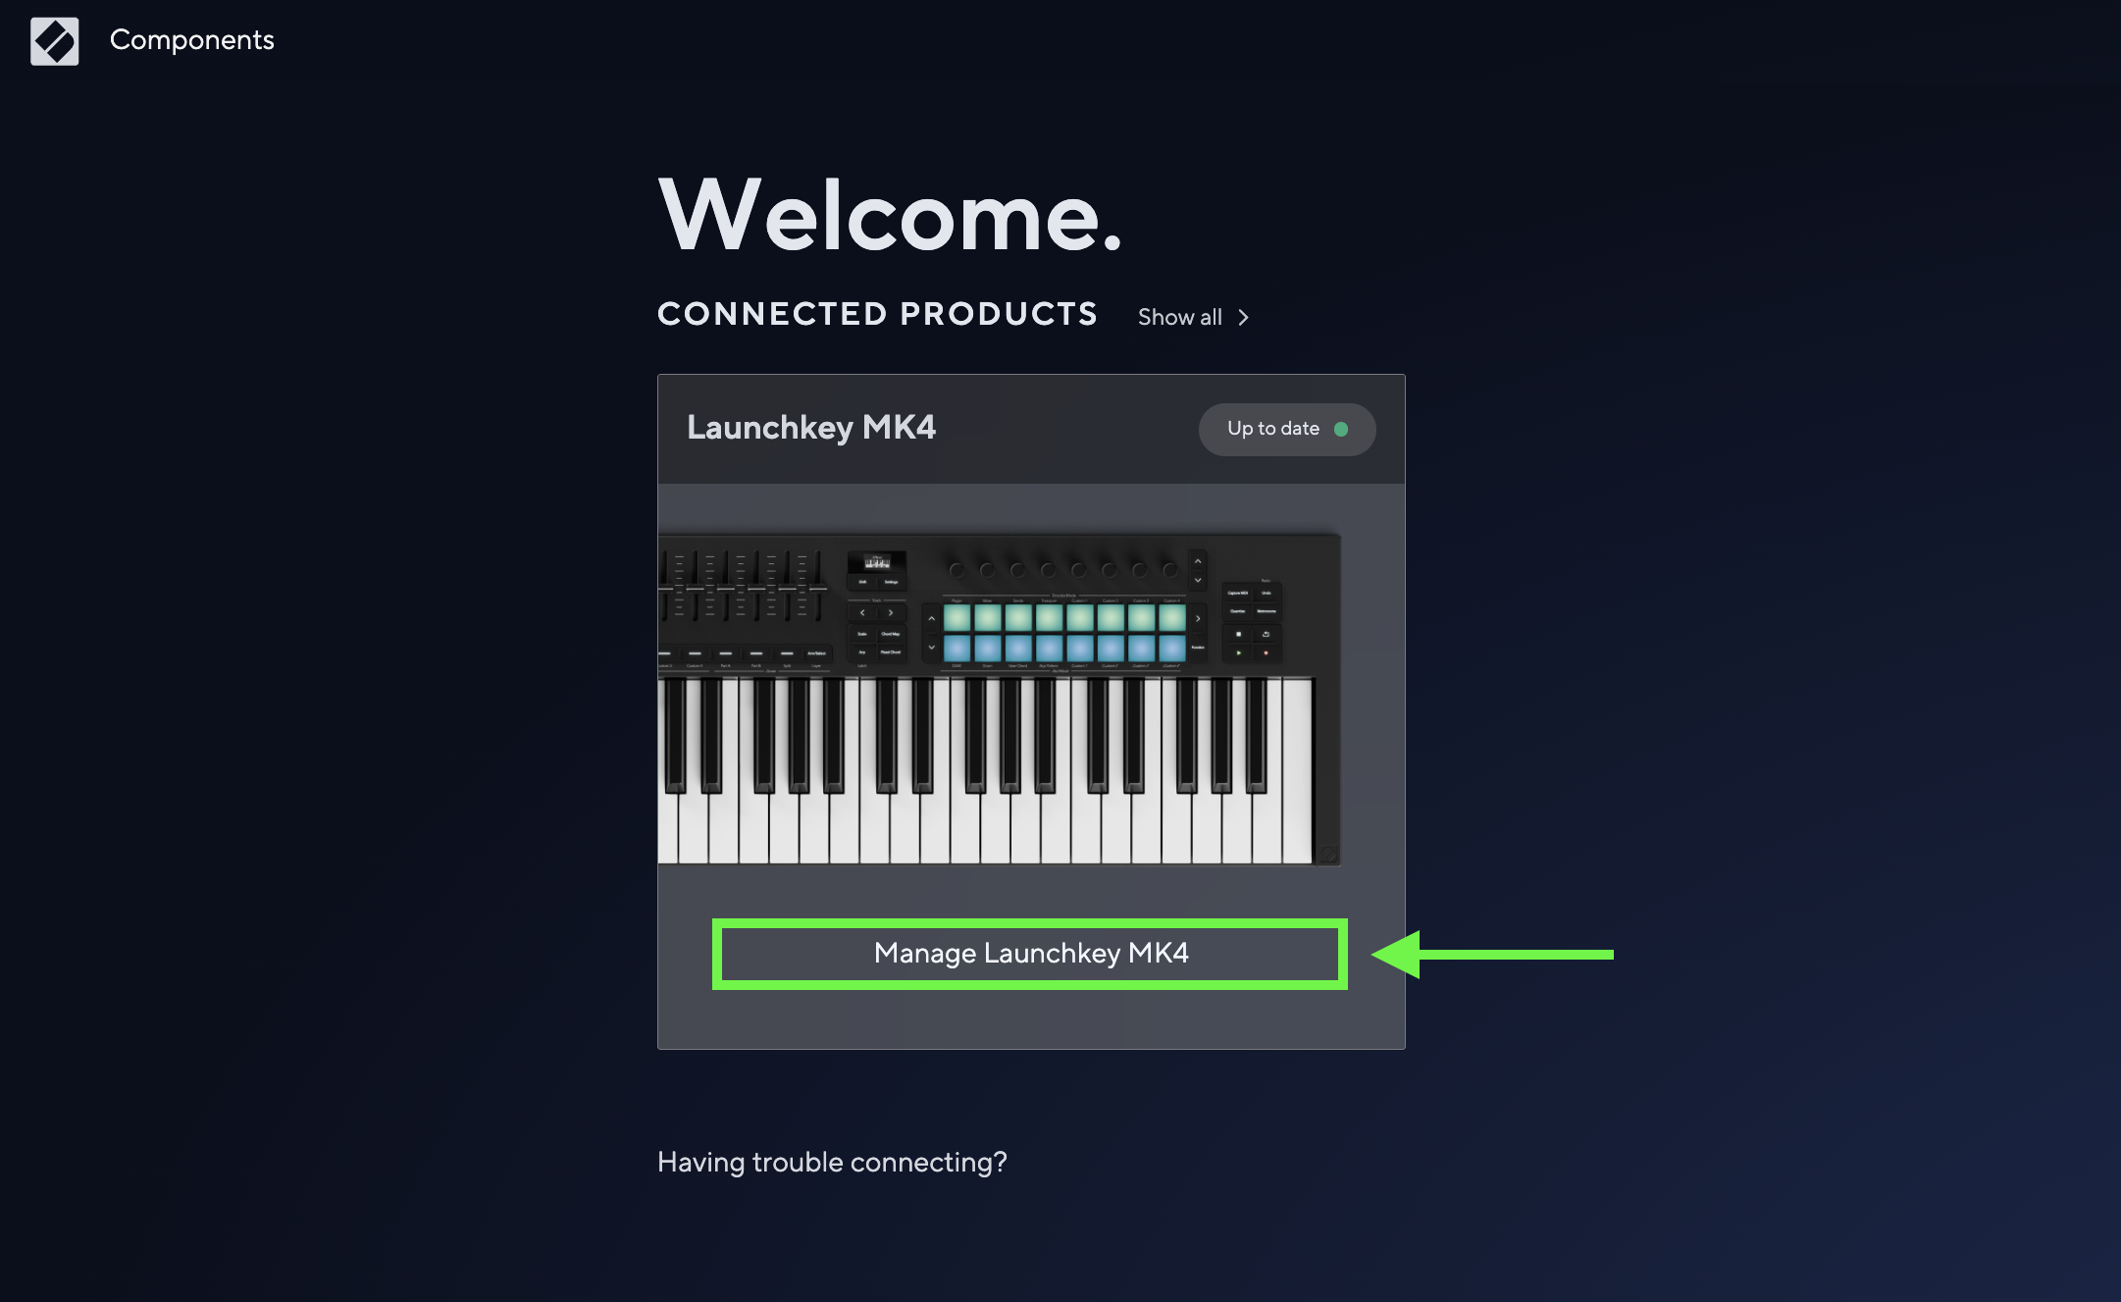Click the Show all link
The height and width of the screenshot is (1302, 2121).
[x=1180, y=317]
